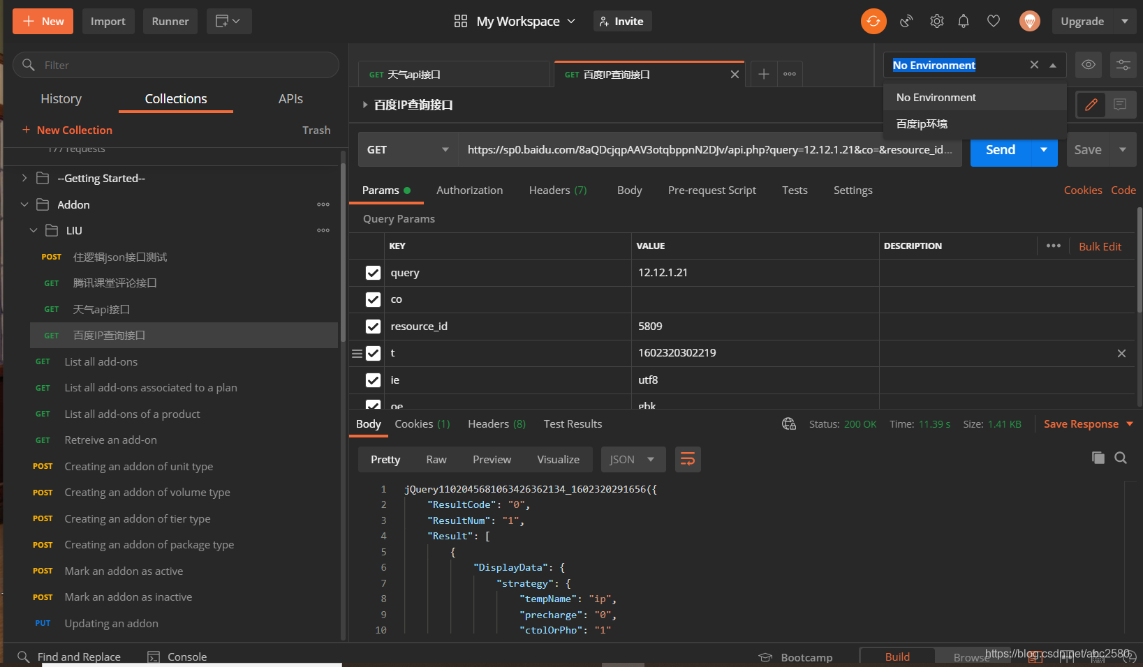The image size is (1143, 667).
Task: Open the user avatar menu
Action: pyautogui.click(x=1029, y=21)
